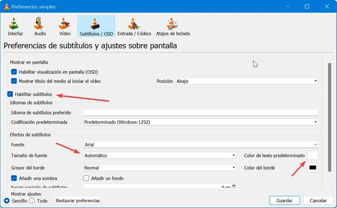337x208 pixels.
Task: Open Grosor del borde Normal dropdown
Action: (x=159, y=168)
